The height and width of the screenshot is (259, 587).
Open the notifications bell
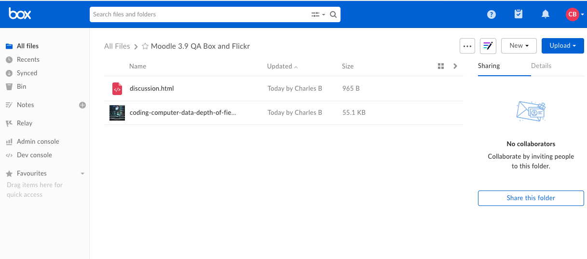point(546,14)
